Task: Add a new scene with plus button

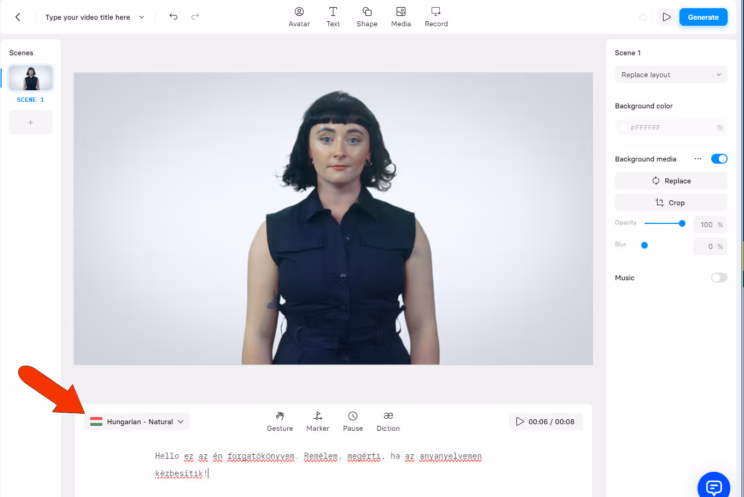Action: pyautogui.click(x=31, y=123)
